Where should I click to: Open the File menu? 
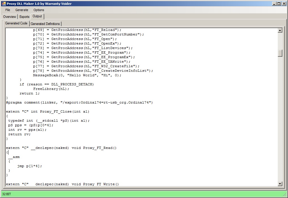point(8,10)
